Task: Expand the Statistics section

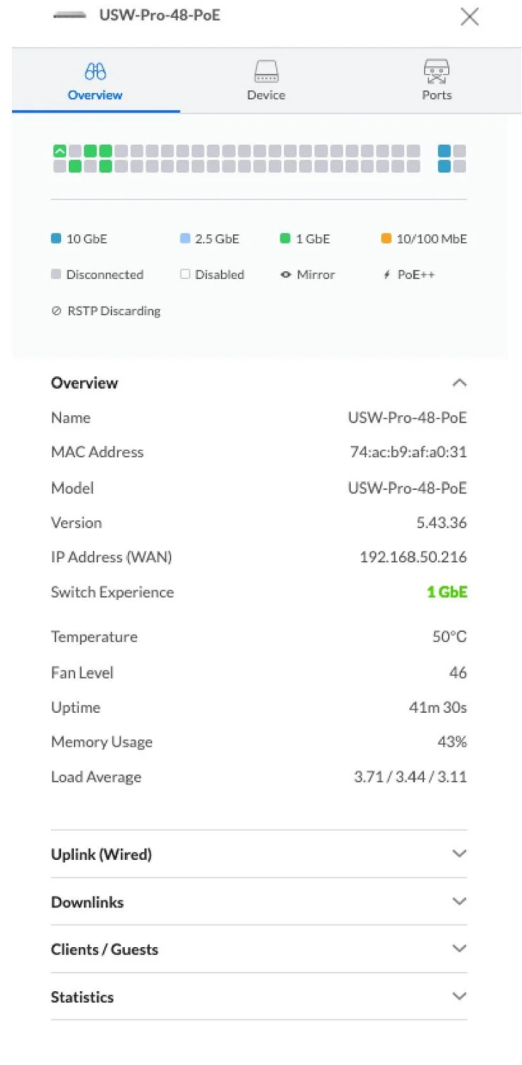Action: (460, 997)
